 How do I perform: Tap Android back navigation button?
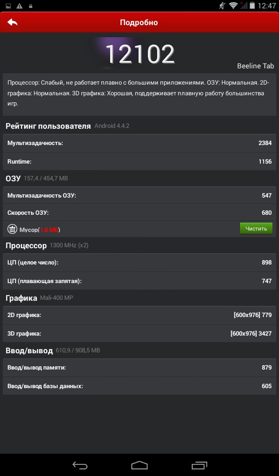[80, 465]
